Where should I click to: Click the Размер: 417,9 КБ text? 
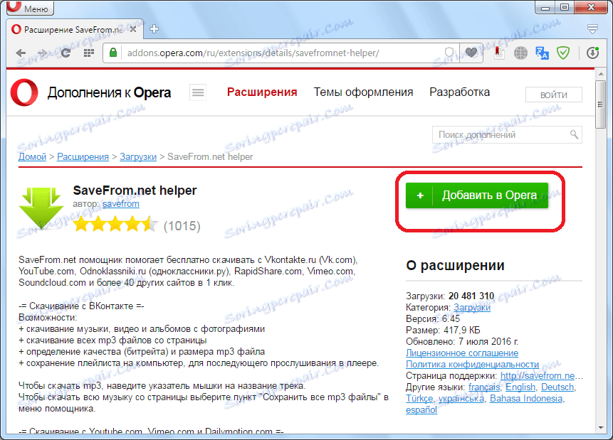(443, 331)
